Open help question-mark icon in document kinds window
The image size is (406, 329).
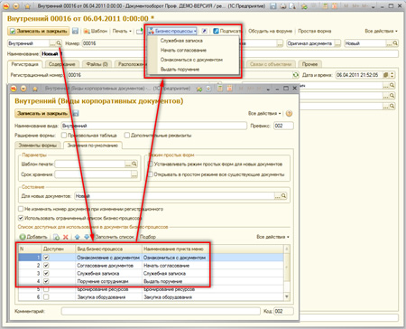[289, 113]
